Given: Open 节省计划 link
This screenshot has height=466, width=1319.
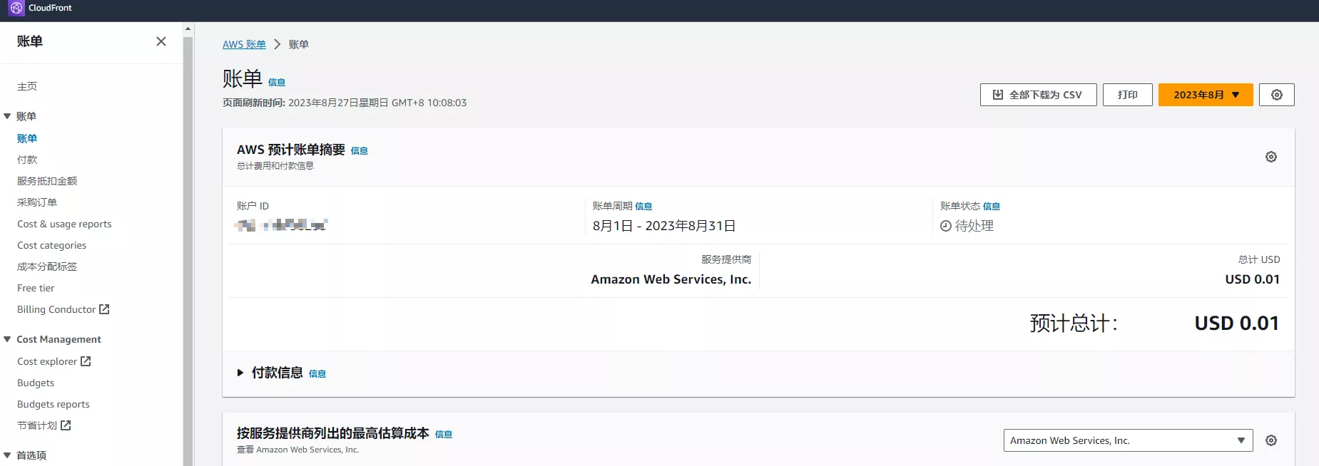Looking at the screenshot, I should (37, 425).
